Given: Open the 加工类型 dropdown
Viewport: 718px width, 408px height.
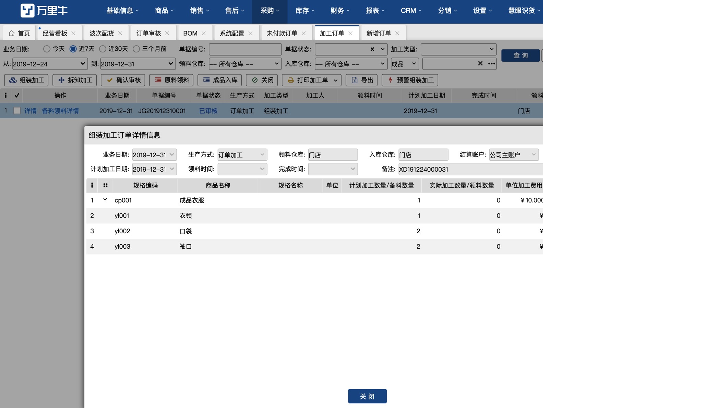Looking at the screenshot, I should coord(458,49).
